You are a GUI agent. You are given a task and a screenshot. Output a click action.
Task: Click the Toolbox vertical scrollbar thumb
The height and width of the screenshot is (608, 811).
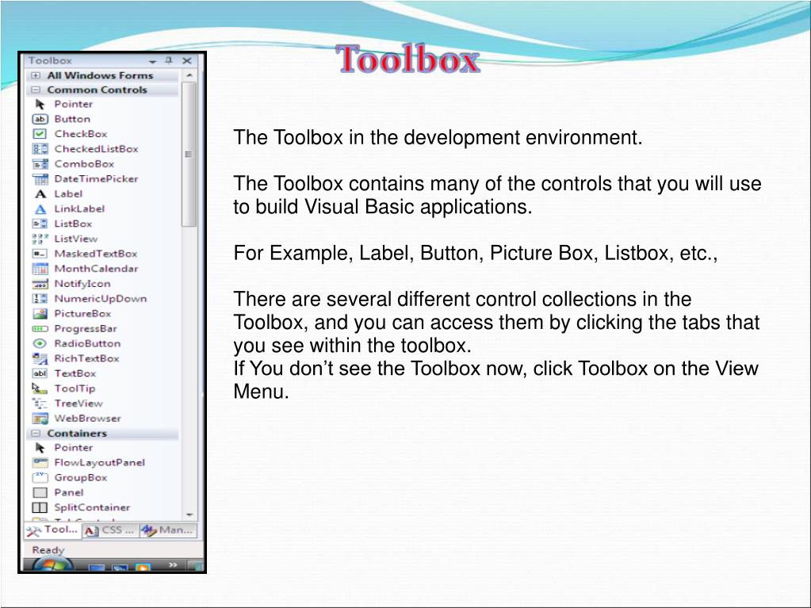189,154
